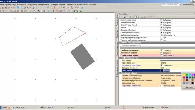Cancel with the red X in Параметры toolbar

point(154,17)
